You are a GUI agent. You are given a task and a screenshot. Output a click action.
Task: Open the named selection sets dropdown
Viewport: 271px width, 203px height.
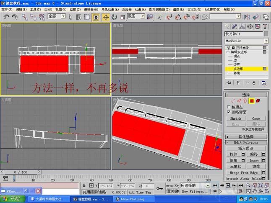239,16
